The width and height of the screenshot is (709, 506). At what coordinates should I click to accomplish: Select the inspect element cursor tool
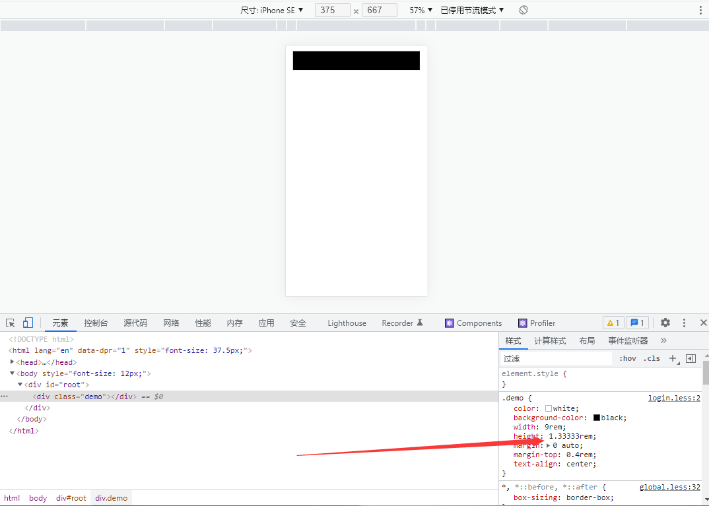coord(10,322)
